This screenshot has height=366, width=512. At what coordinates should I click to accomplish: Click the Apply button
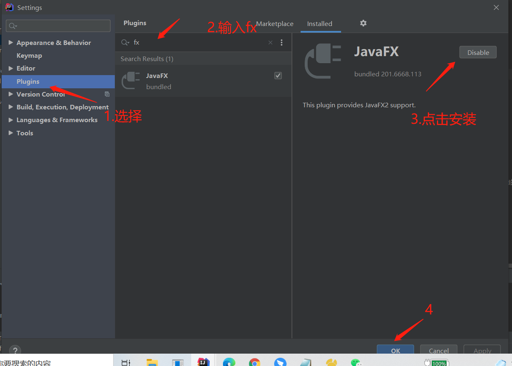[482, 350]
